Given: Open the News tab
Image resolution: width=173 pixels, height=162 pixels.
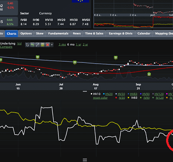Looking at the screenshot, I should coord(77,34).
